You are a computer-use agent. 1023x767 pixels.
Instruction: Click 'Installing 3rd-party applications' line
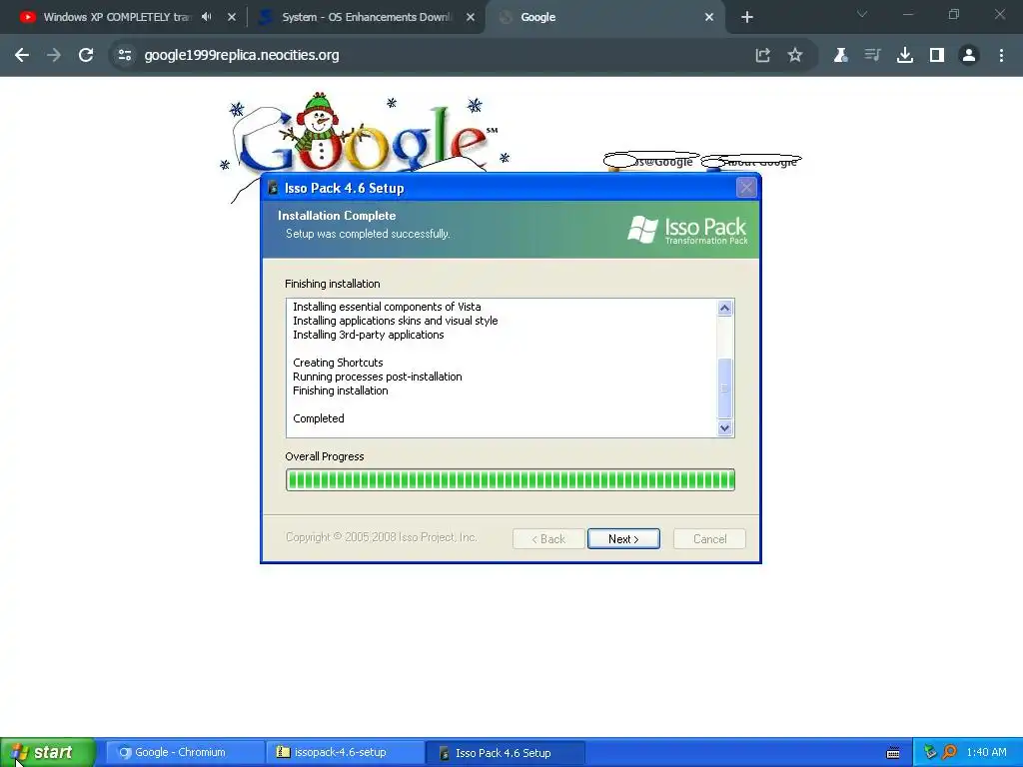point(368,335)
